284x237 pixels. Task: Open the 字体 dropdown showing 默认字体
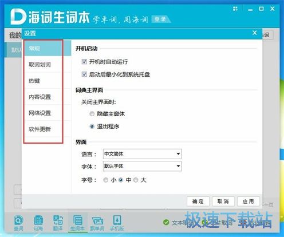142,166
